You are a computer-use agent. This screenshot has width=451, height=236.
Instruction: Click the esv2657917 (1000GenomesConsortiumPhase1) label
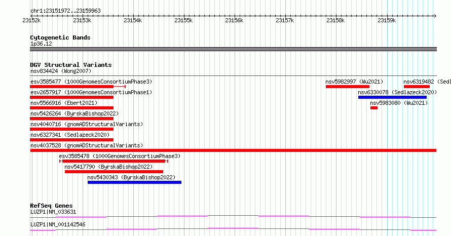click(x=91, y=92)
